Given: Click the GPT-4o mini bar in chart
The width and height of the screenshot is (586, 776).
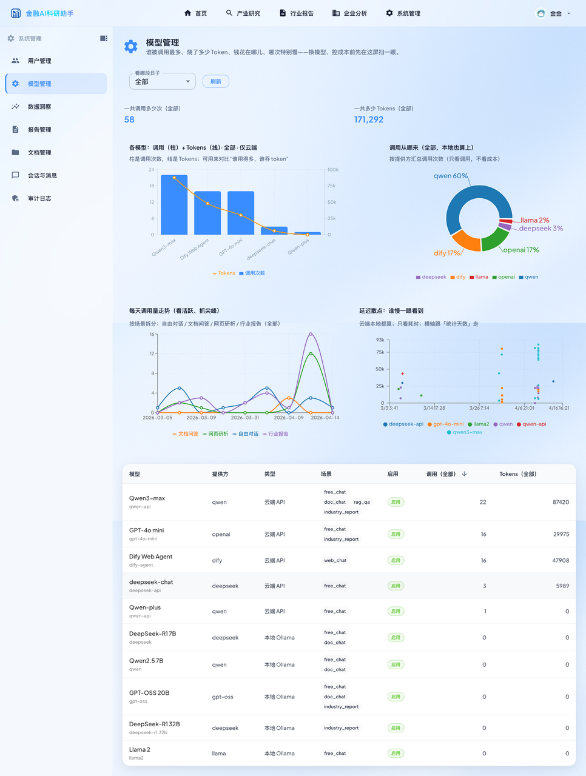Looking at the screenshot, I should tap(241, 213).
